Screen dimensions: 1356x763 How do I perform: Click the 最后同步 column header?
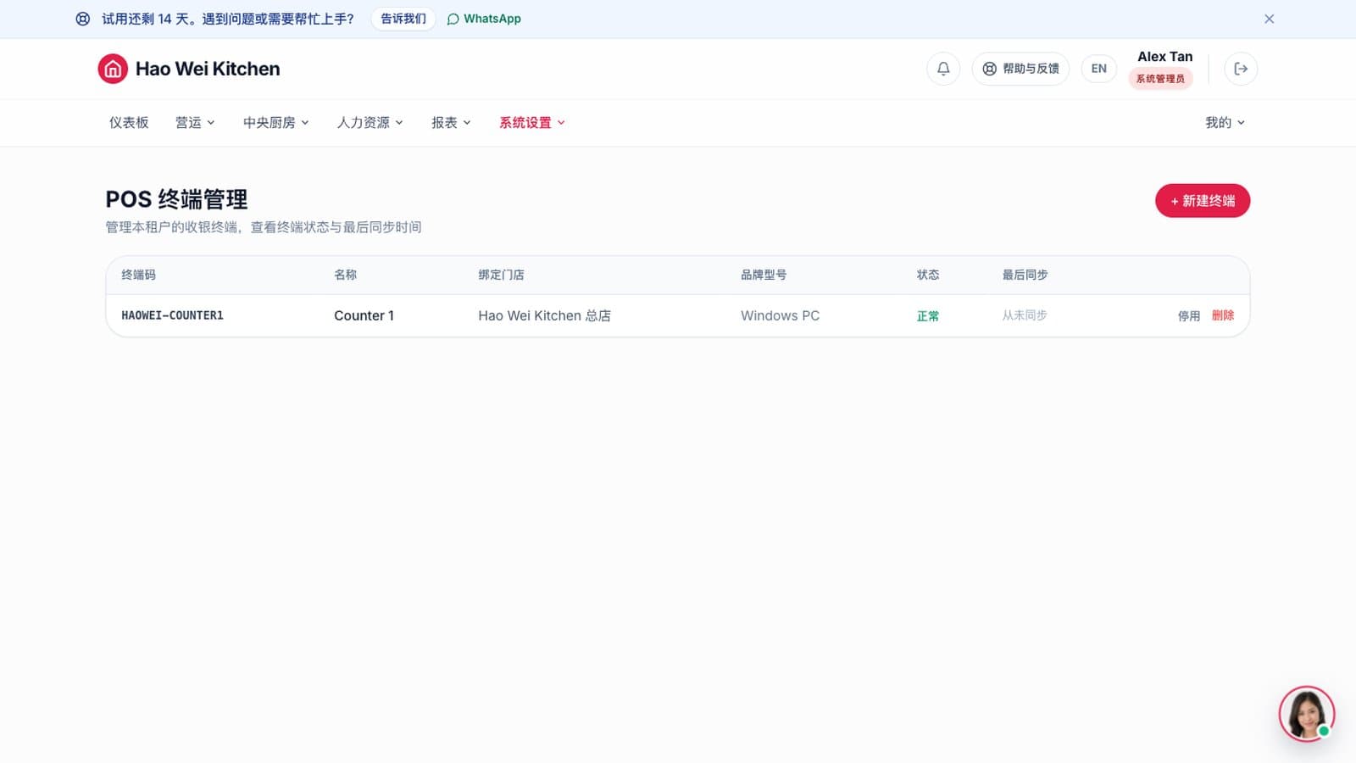click(1025, 275)
